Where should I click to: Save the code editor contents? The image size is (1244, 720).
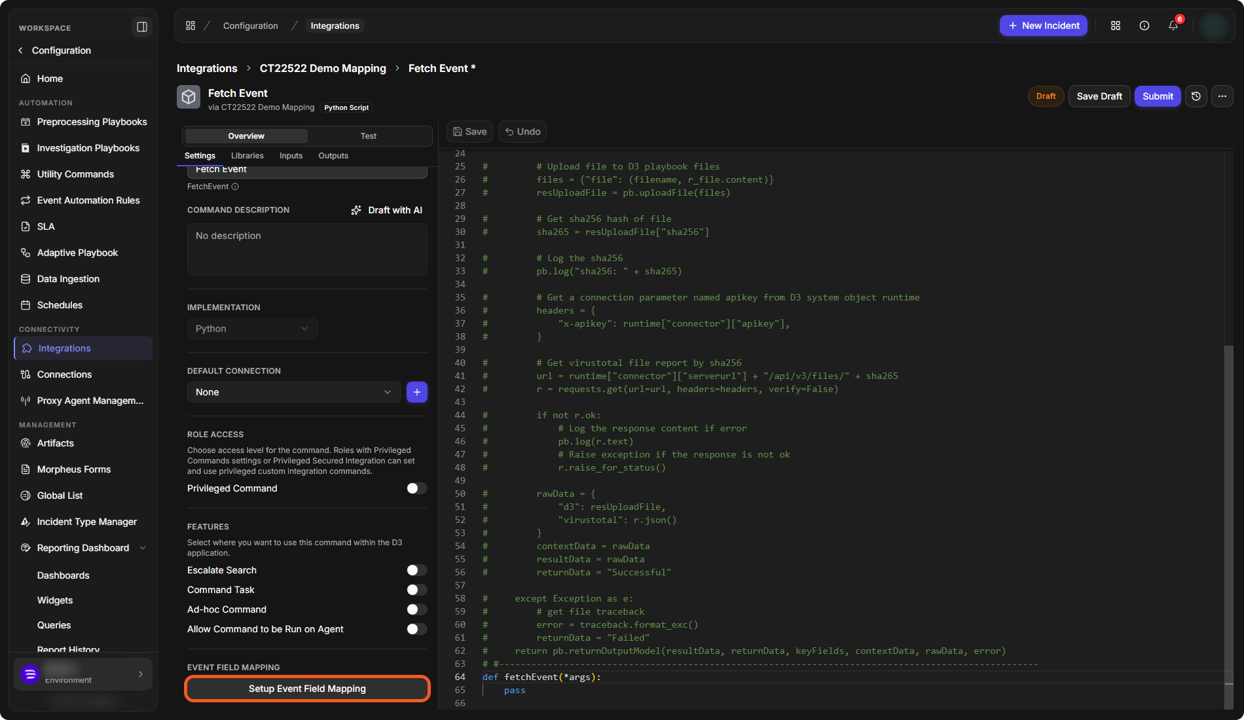pyautogui.click(x=470, y=132)
